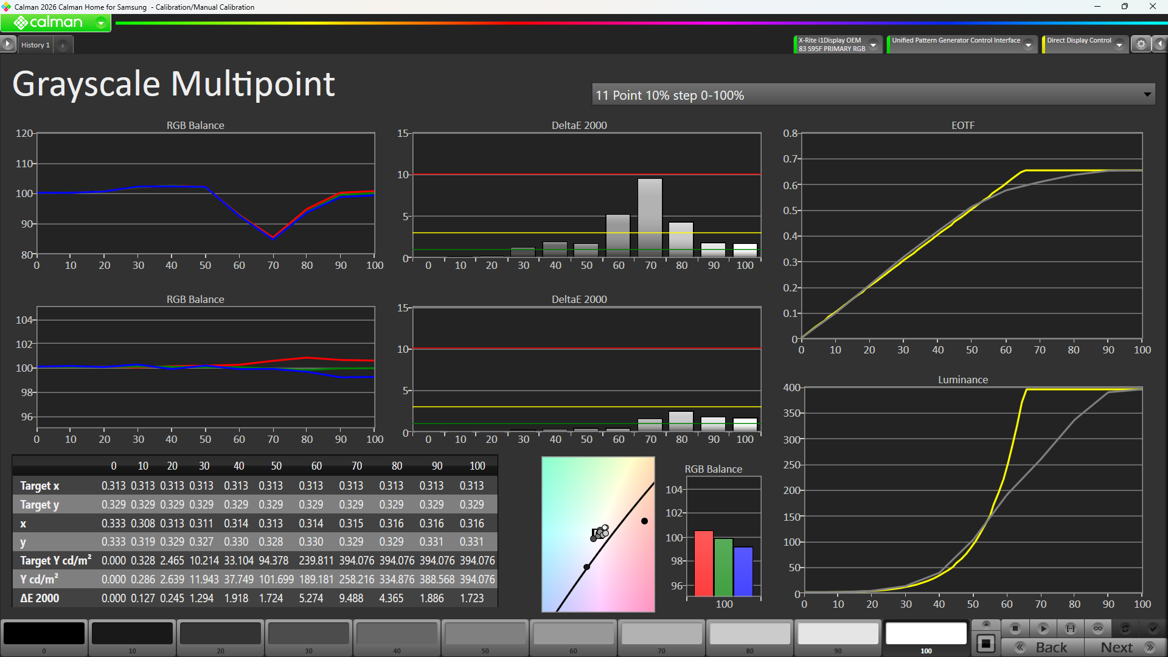The width and height of the screenshot is (1168, 657).
Task: Collapse the right side panel arrow
Action: tap(1159, 44)
